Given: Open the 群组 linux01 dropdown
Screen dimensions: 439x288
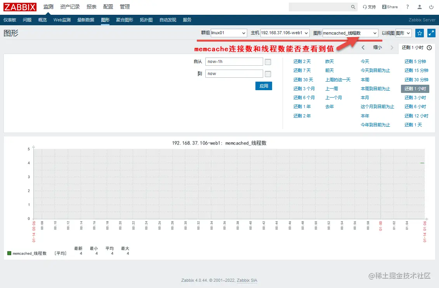Looking at the screenshot, I should tap(229, 33).
